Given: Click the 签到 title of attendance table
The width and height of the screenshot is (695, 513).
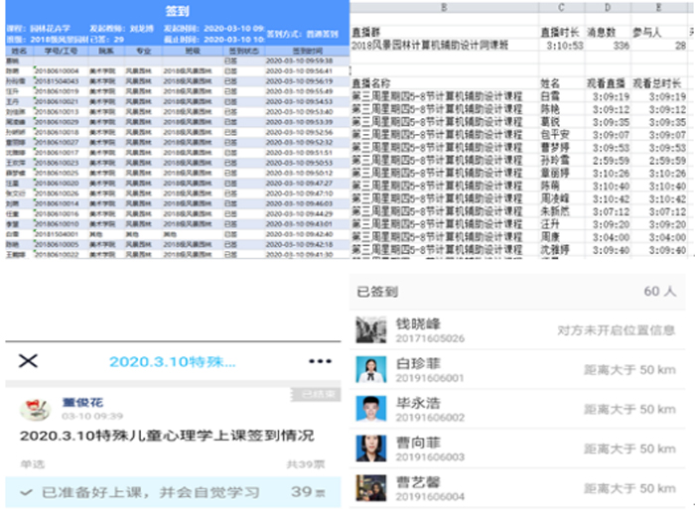Looking at the screenshot, I should pos(177,11).
